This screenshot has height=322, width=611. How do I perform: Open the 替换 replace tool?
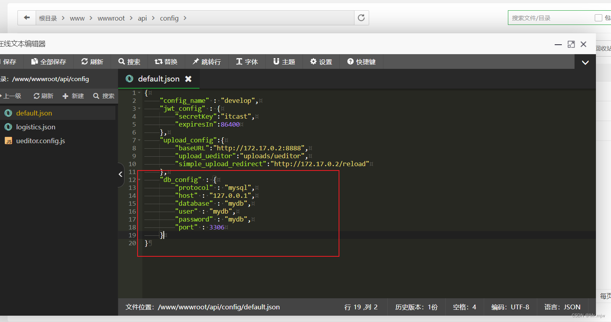(166, 62)
